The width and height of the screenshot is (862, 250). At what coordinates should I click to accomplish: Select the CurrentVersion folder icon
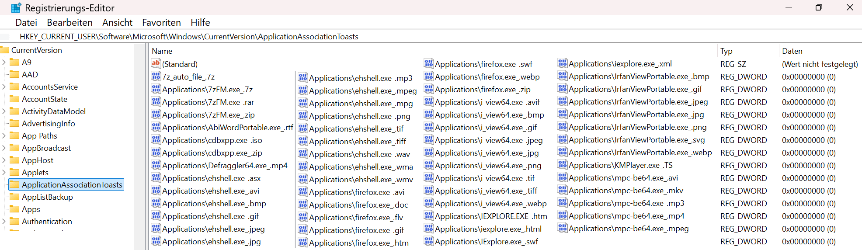pyautogui.click(x=4, y=50)
